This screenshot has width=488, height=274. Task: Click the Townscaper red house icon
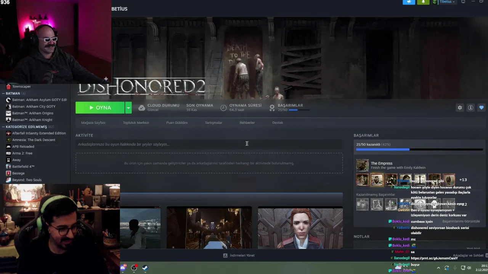[x=8, y=86]
